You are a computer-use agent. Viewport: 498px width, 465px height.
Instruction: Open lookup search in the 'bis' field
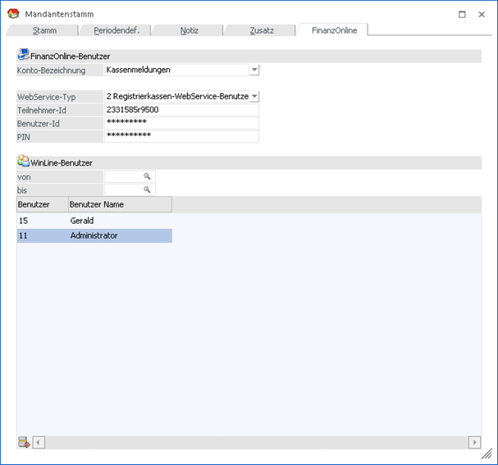click(x=148, y=190)
